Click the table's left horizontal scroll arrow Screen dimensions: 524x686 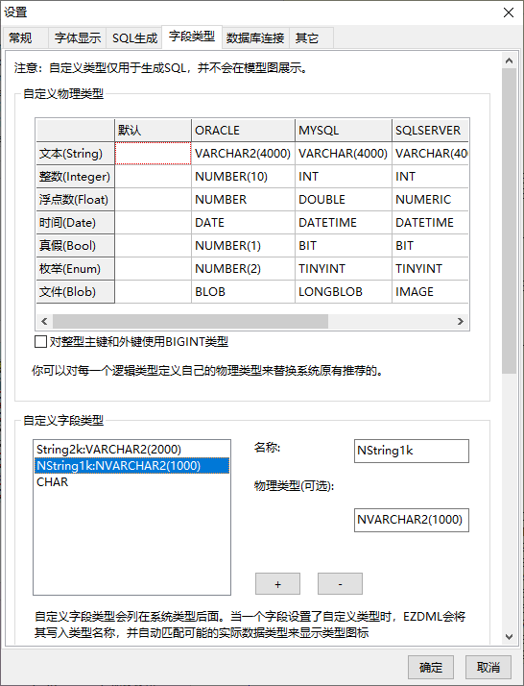pyautogui.click(x=44, y=321)
